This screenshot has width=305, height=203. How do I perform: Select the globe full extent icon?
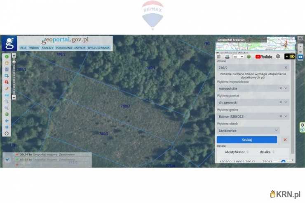tap(7, 114)
